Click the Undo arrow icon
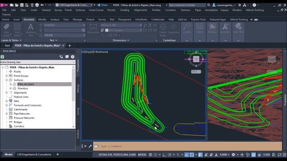The width and height of the screenshot is (287, 161). coord(42,5)
